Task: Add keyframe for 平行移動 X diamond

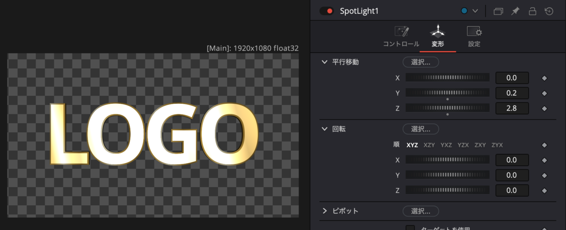Action: click(544, 78)
